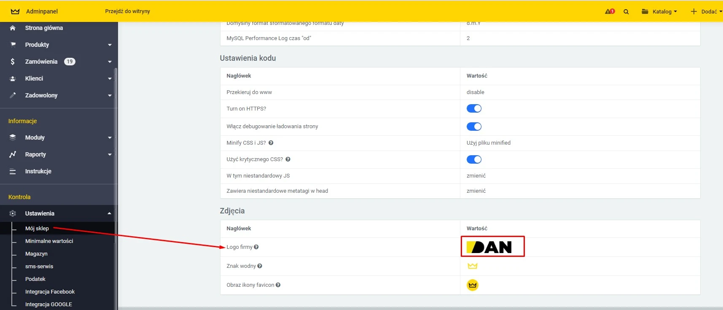
Task: Click the notification warning bell icon
Action: (609, 11)
